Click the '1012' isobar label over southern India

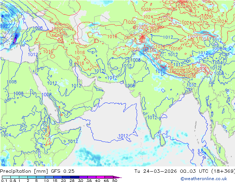coord(152,117)
